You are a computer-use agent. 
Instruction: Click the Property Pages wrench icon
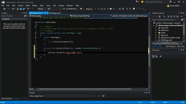161,57
